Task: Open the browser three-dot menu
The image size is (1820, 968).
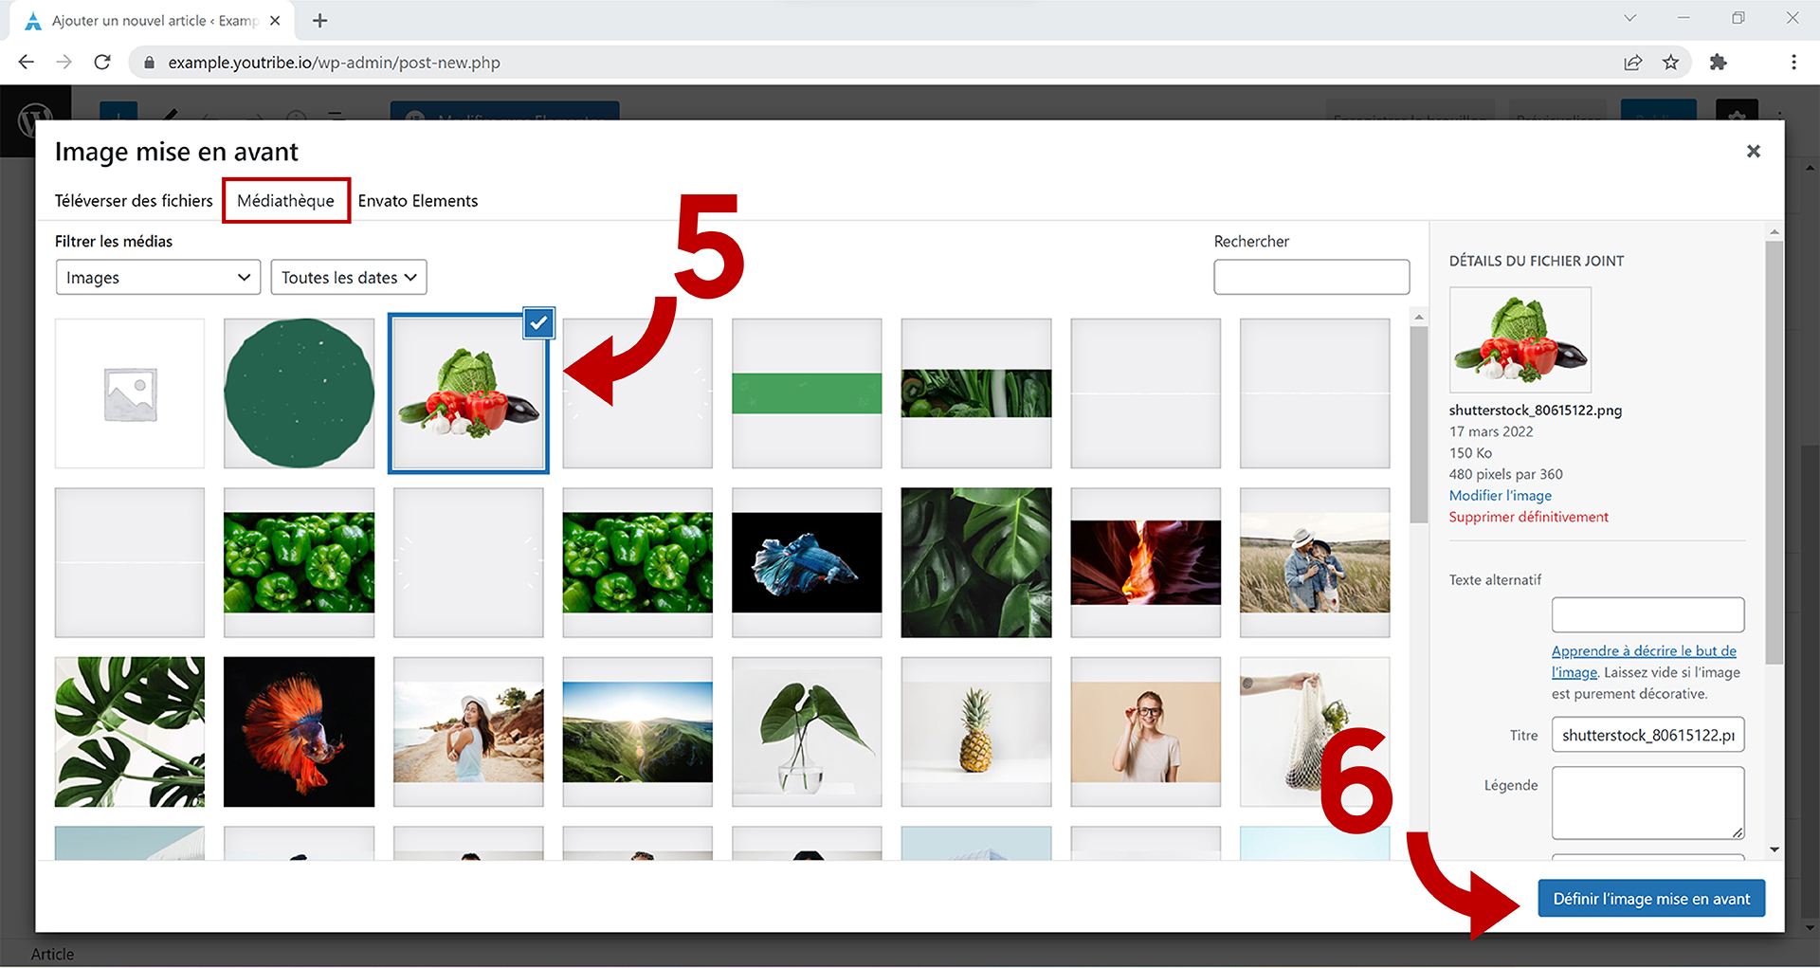Action: 1793,63
